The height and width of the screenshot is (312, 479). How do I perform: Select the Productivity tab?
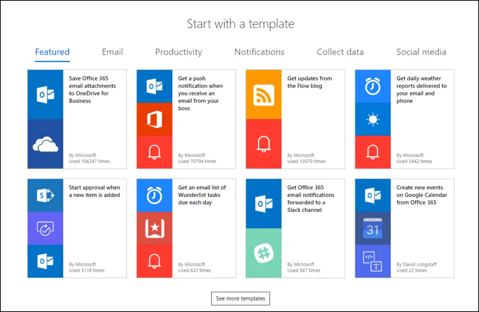pyautogui.click(x=179, y=52)
